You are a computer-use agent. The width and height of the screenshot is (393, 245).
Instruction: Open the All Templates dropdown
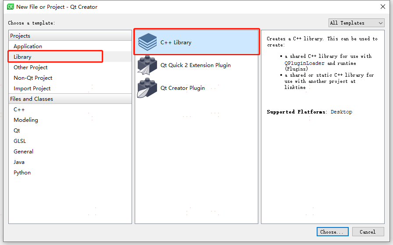[x=357, y=23]
